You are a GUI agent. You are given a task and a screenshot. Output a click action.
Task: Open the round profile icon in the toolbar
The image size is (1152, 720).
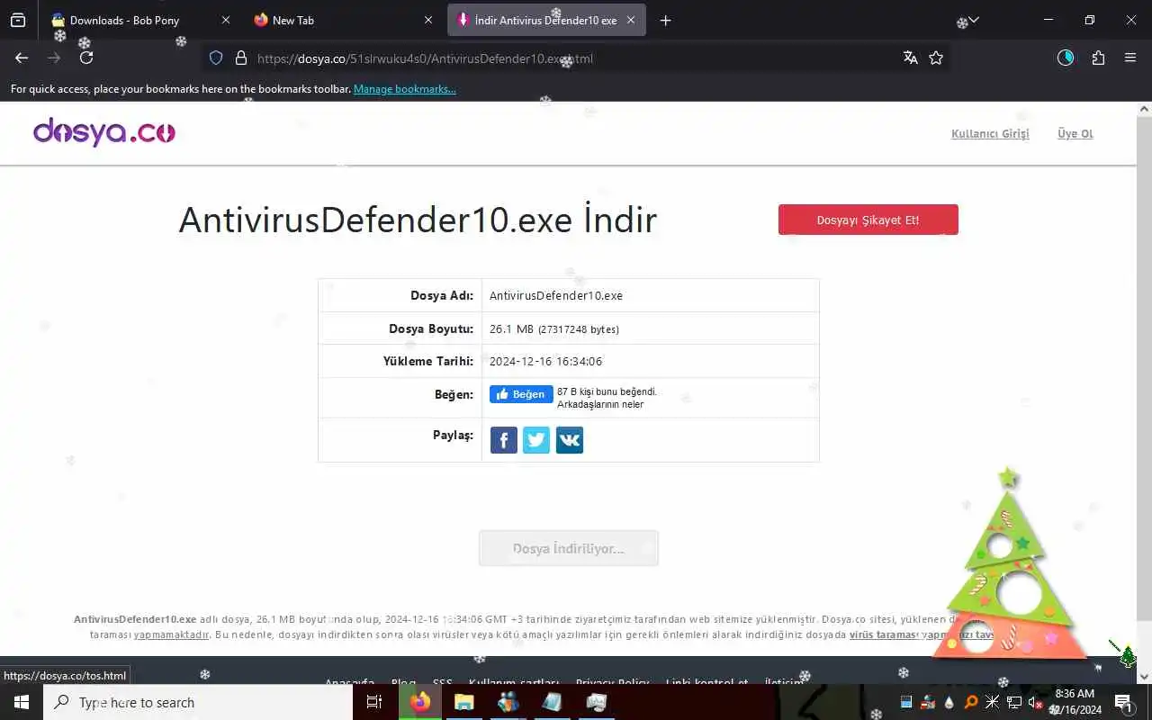(1066, 58)
